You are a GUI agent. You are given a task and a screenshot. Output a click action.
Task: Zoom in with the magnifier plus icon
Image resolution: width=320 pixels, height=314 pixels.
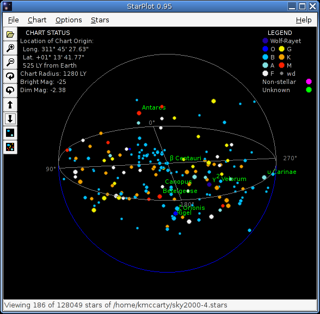[x=10, y=48]
